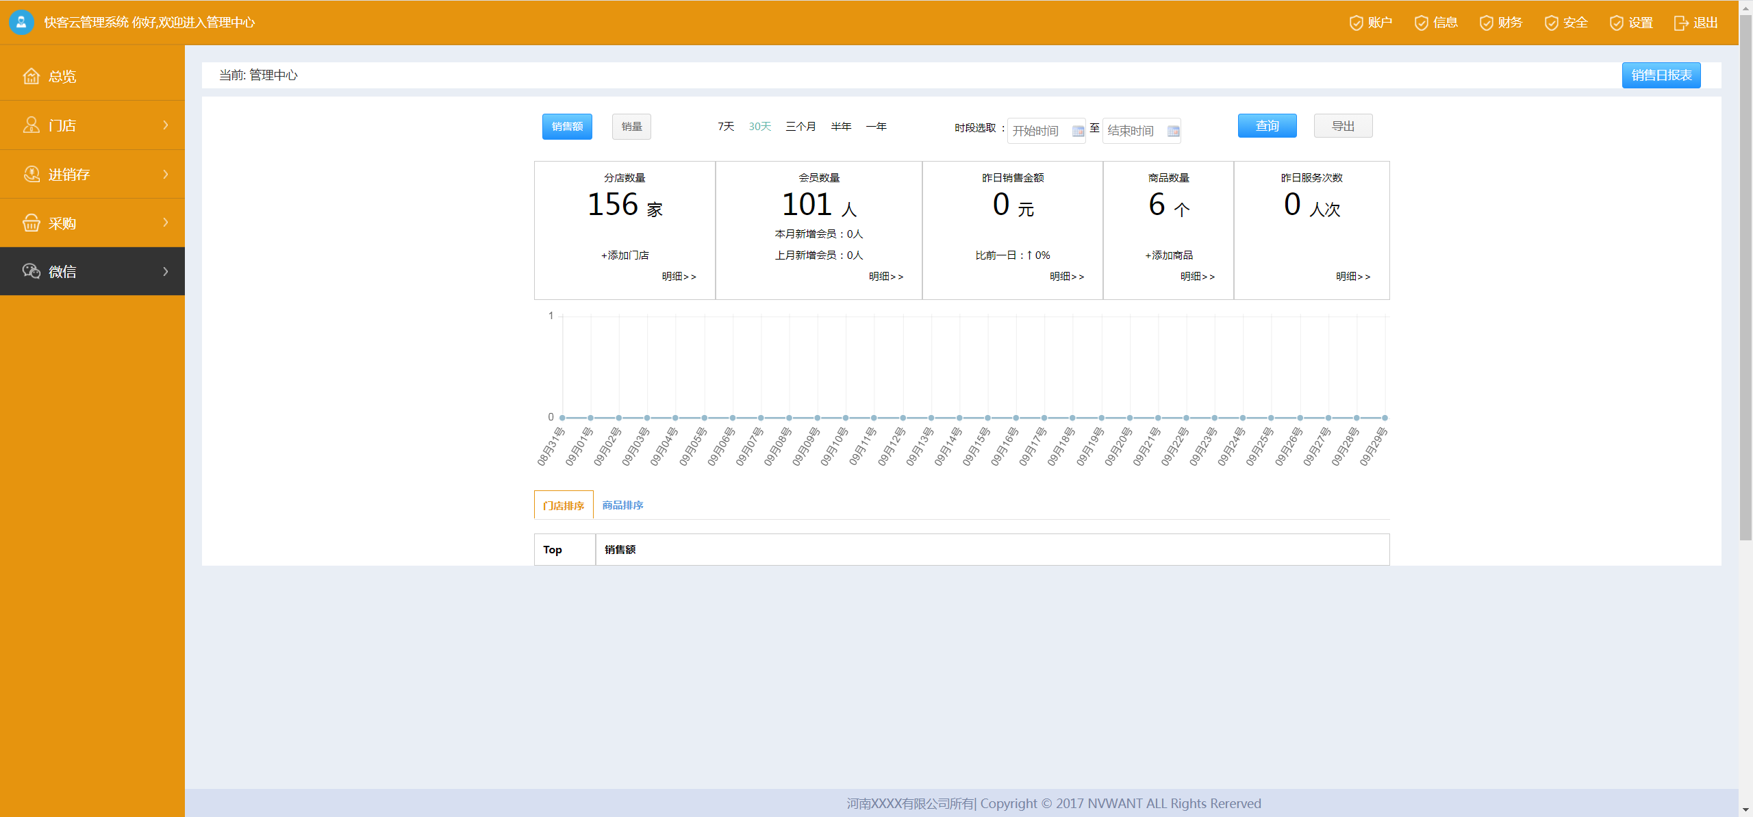Viewport: 1753px width, 817px height.
Task: Click the 门店 person icon in sidebar
Action: tap(31, 125)
